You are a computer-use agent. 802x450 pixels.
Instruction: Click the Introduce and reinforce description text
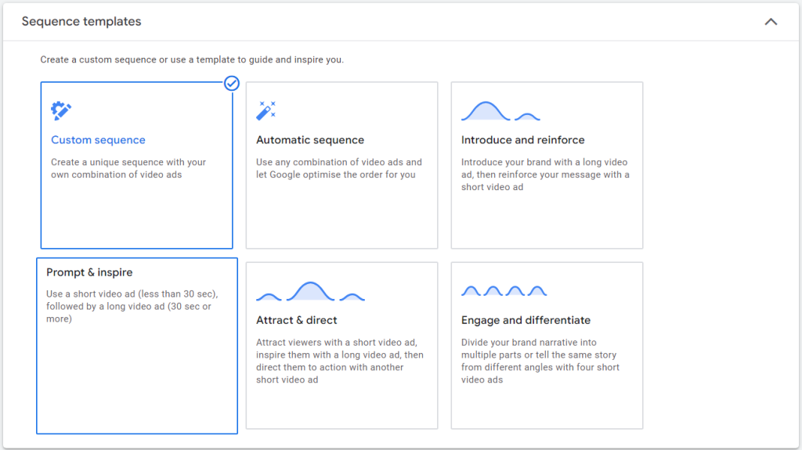544,175
